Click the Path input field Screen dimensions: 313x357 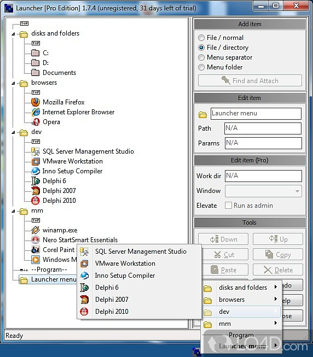coord(263,128)
